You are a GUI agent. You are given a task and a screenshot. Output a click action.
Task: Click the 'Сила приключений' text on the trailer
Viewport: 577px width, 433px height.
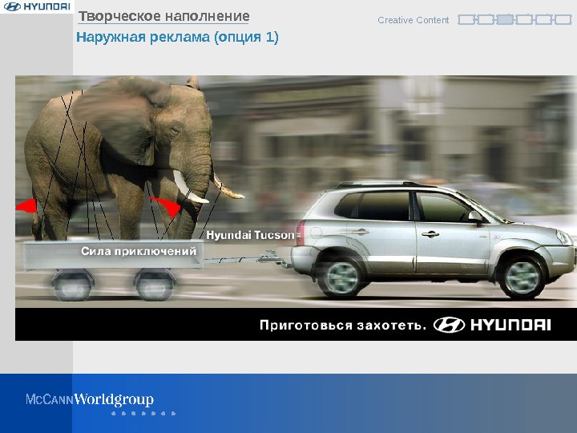[139, 251]
